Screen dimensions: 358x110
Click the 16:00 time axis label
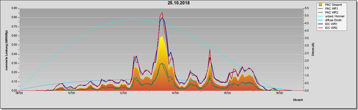click(227, 94)
